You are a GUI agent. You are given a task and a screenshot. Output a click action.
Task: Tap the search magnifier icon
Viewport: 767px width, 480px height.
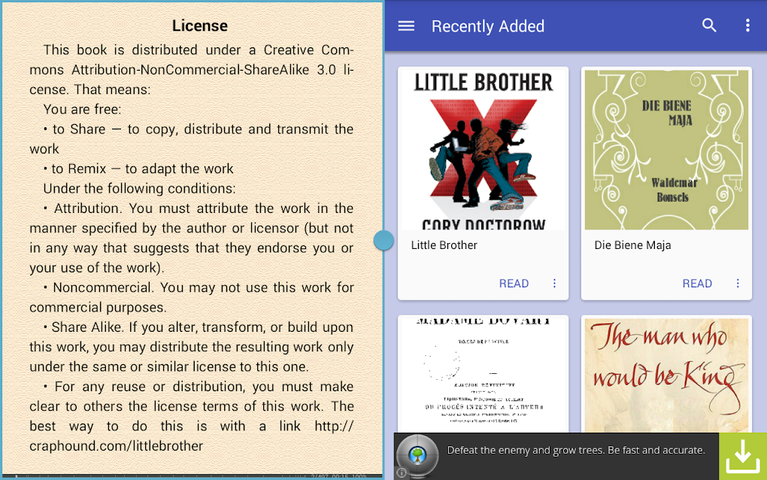(x=709, y=26)
